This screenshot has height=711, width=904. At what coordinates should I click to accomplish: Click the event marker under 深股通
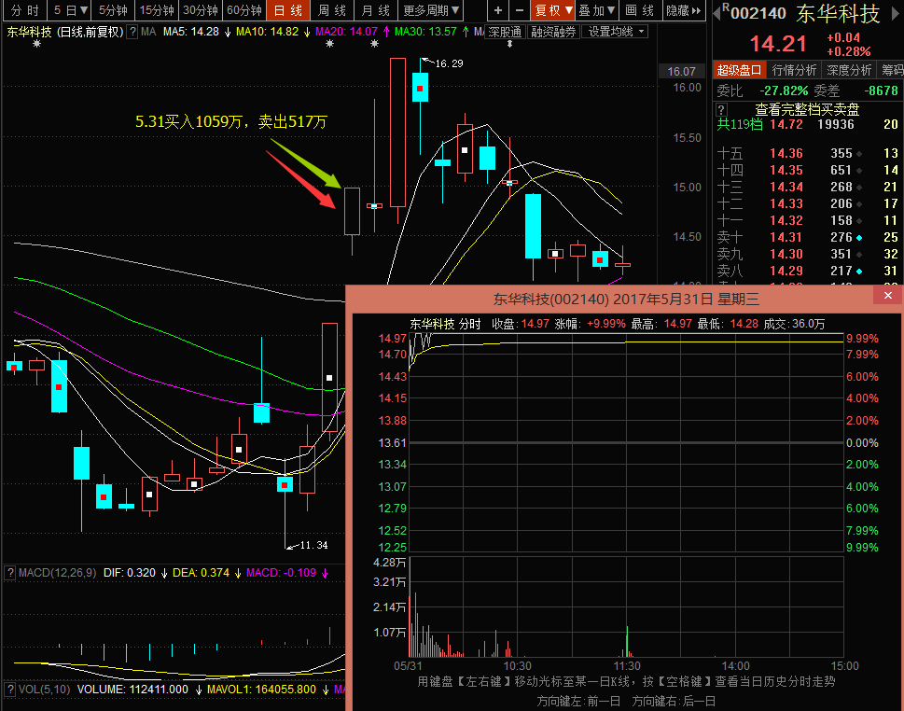[x=509, y=44]
